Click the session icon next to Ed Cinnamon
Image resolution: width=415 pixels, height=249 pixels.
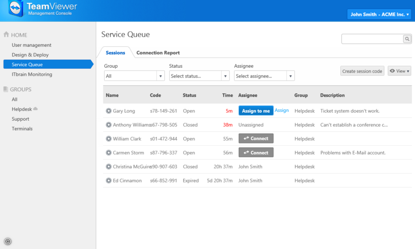109,181
